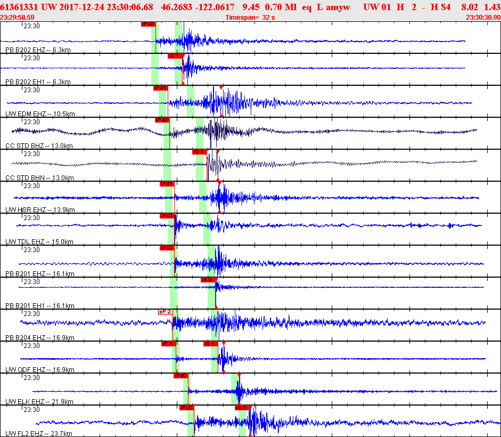This screenshot has height=437, width=501.
Task: Click the iP 1 pick flag on ODF EHZ
Action: click(x=168, y=344)
